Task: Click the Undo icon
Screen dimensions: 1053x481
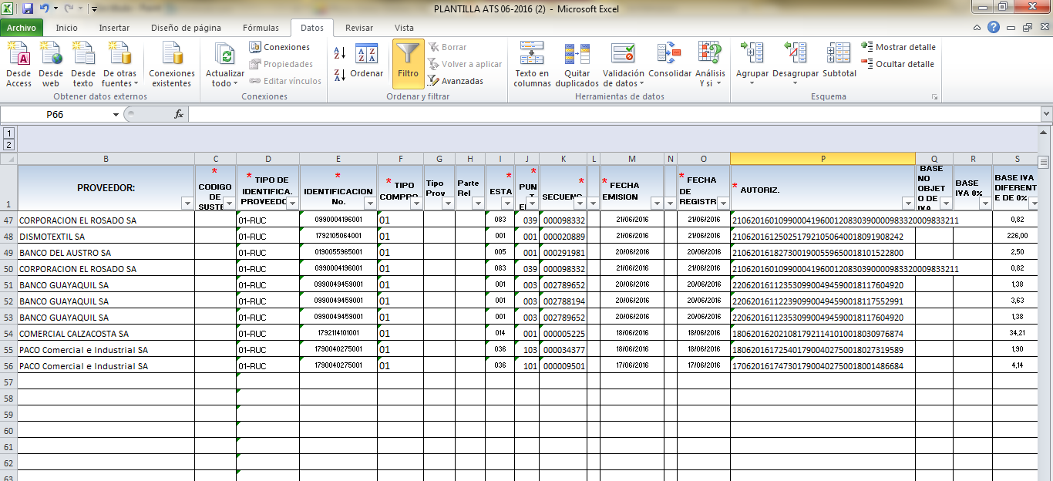Action: coord(45,9)
